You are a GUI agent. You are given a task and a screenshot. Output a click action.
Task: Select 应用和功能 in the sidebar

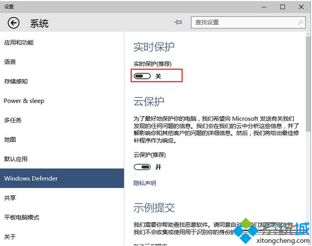pos(19,42)
